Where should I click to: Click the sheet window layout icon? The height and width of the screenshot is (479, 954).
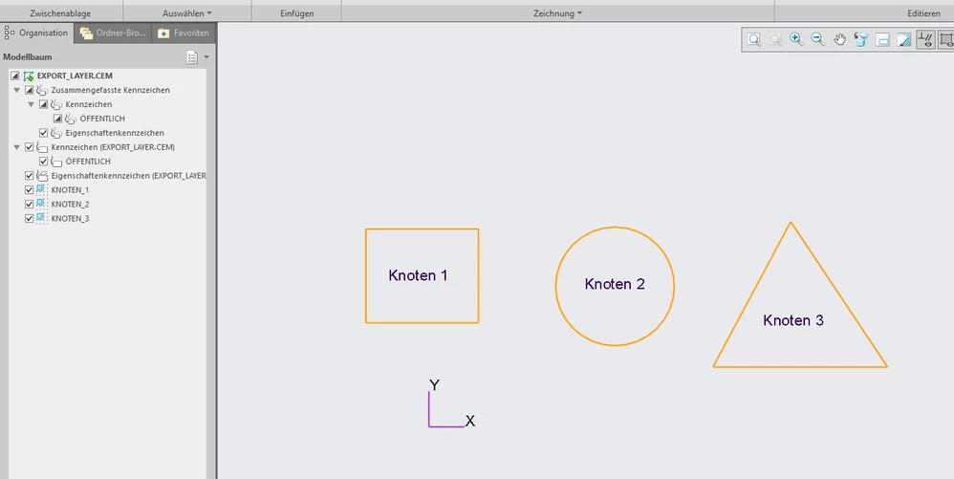[x=883, y=39]
